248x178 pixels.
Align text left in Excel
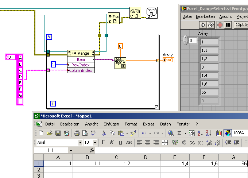tap(139, 143)
